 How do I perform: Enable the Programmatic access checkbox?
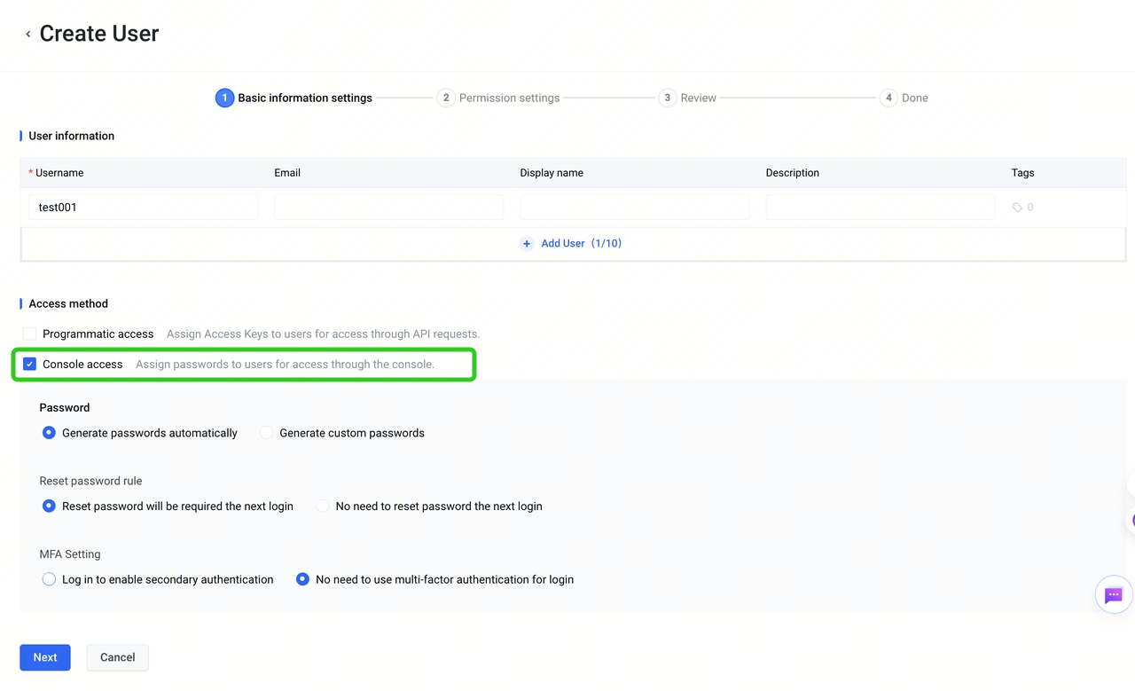(30, 334)
